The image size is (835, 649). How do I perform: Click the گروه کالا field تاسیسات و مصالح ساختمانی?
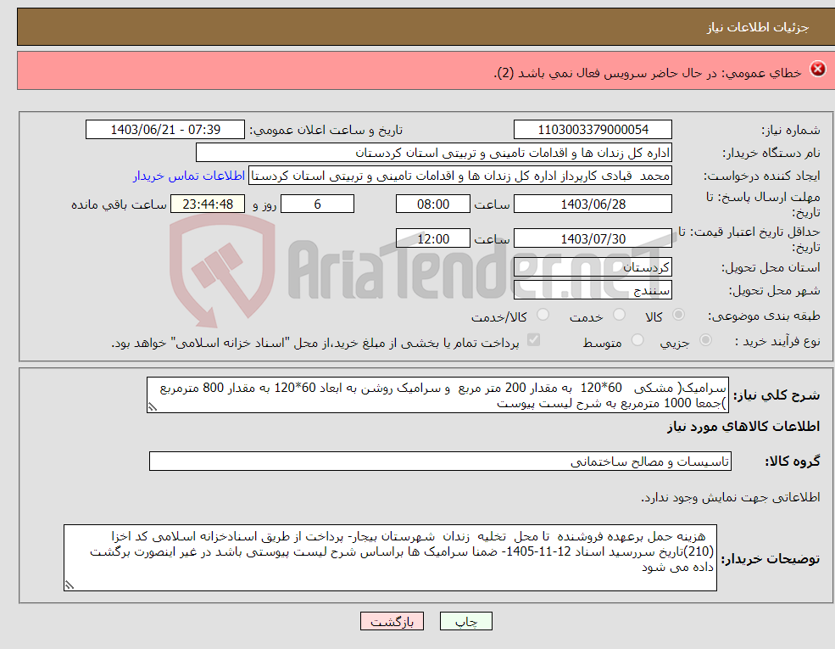[x=440, y=462]
